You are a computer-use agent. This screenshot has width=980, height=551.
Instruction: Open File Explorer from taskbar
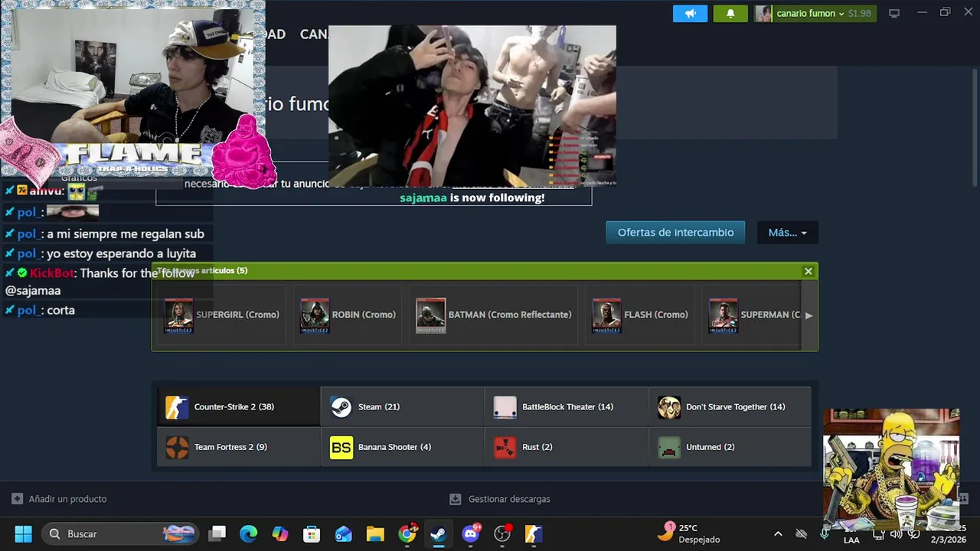(x=375, y=533)
